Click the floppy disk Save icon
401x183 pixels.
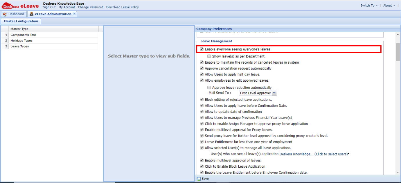coord(198,179)
